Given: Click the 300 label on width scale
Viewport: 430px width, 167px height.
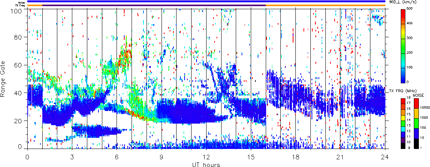Looking at the screenshot, I should 410,38.
